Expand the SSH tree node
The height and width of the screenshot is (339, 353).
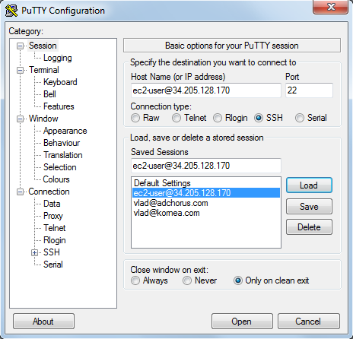point(35,252)
